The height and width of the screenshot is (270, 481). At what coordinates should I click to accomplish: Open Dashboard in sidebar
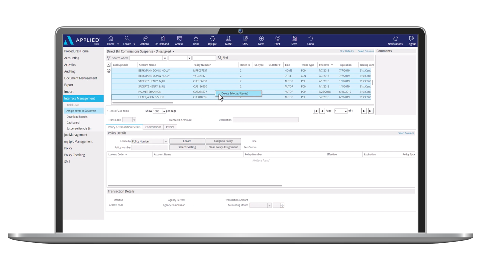(x=73, y=123)
